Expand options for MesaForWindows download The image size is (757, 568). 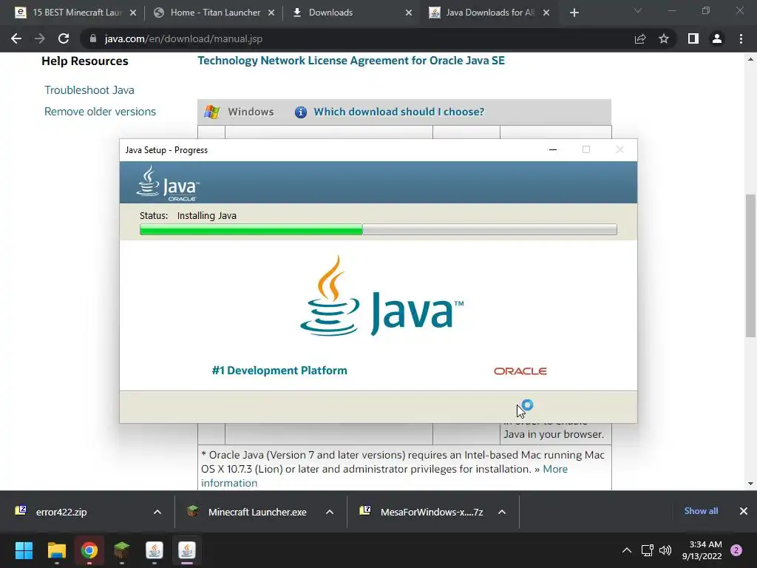[x=502, y=512]
